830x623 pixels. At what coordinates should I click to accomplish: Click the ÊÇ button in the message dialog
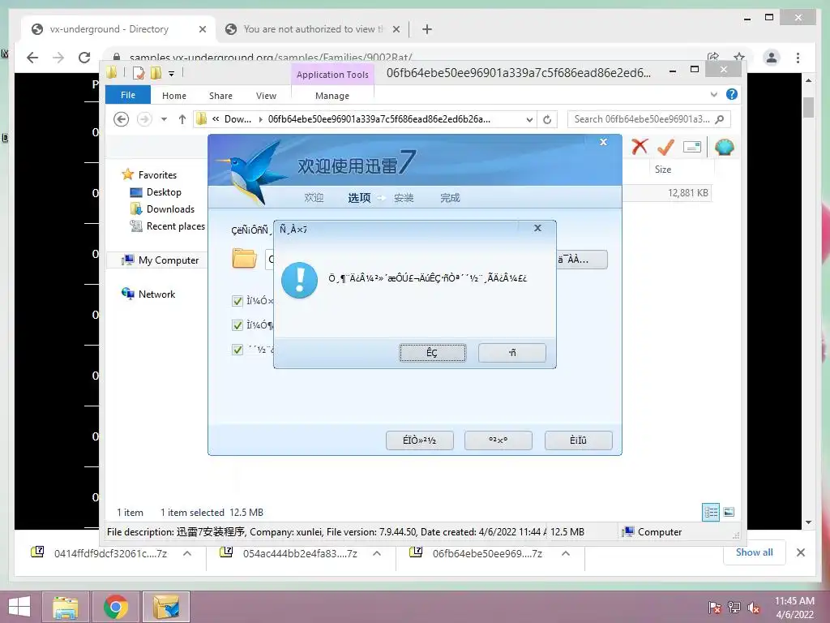(x=433, y=353)
